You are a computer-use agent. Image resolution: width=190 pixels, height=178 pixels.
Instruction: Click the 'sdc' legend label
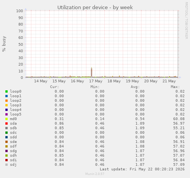tap(13, 133)
